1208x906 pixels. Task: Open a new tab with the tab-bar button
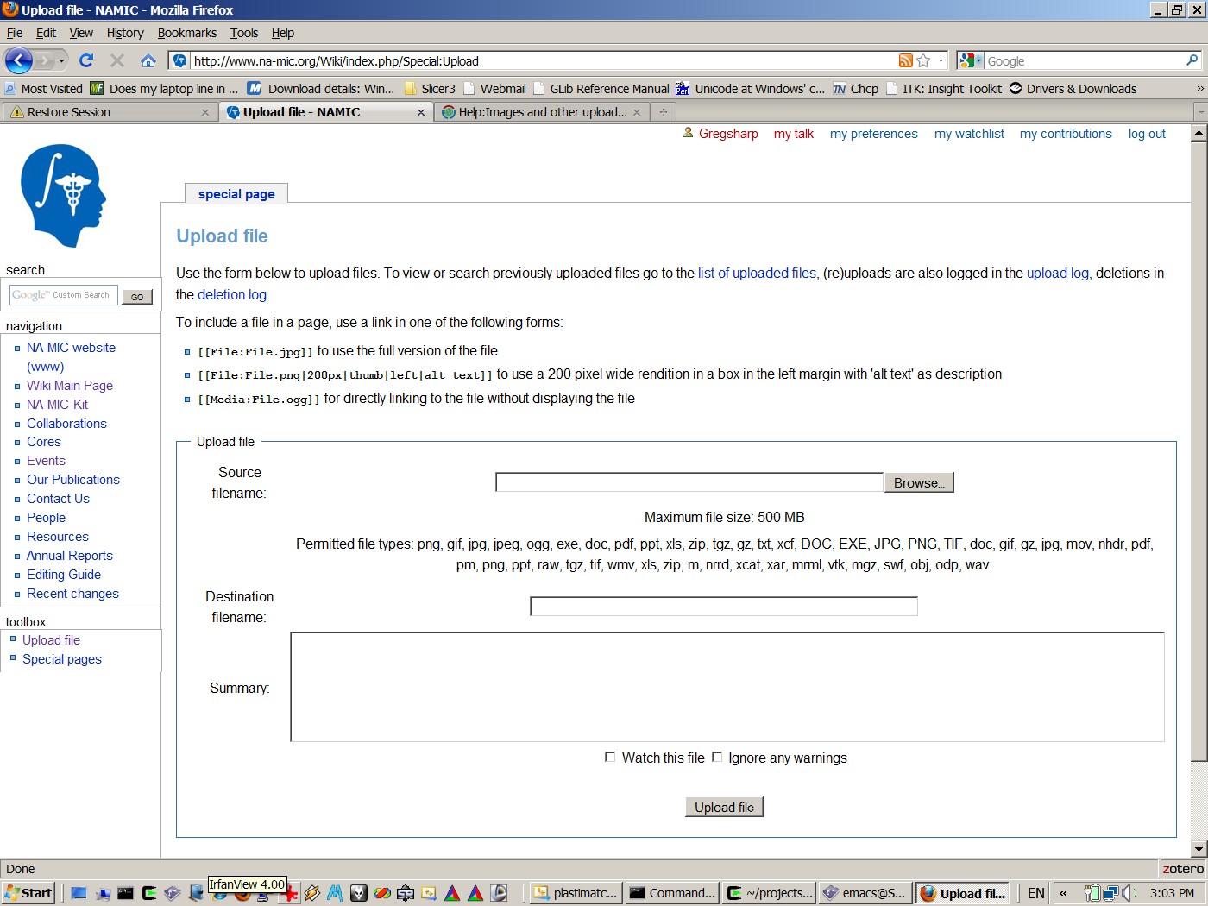pyautogui.click(x=664, y=112)
